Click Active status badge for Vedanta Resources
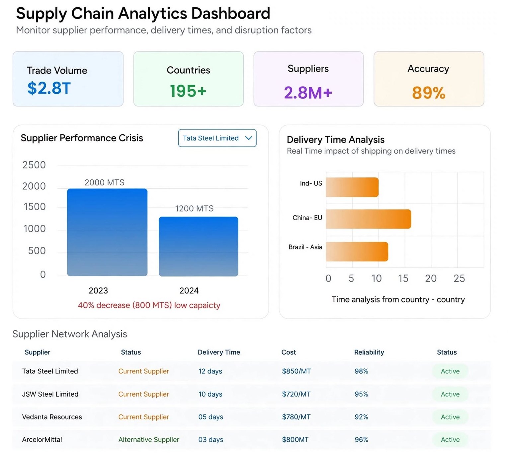The image size is (508, 455). pos(450,417)
